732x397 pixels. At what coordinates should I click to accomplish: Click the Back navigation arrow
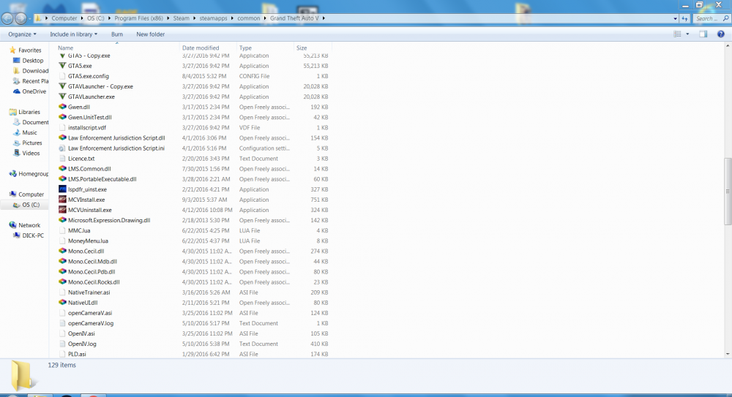tap(7, 19)
